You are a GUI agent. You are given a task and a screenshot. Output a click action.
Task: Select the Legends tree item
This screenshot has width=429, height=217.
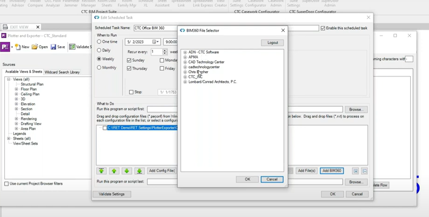click(x=19, y=133)
